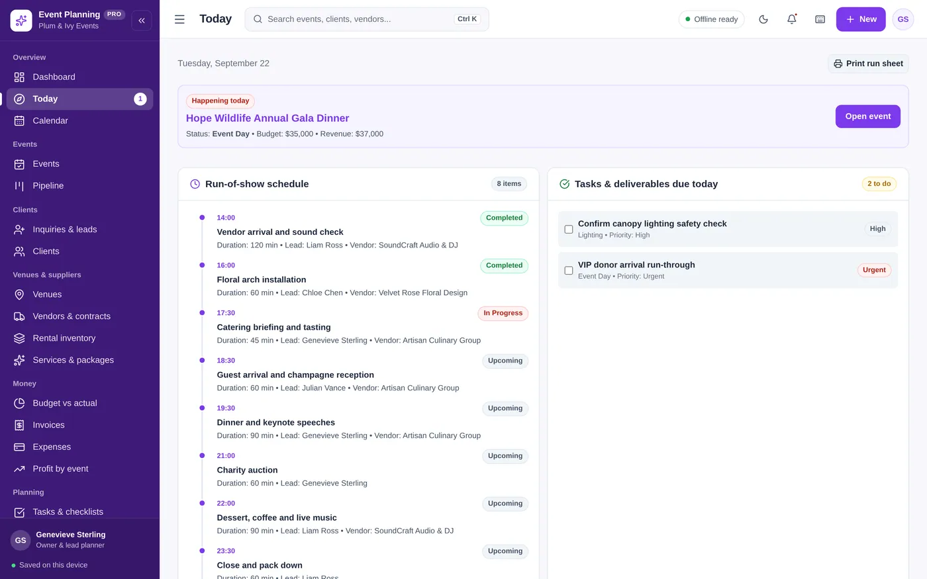Click Dinner and keynote speeches item
927x579 pixels.
click(x=276, y=422)
